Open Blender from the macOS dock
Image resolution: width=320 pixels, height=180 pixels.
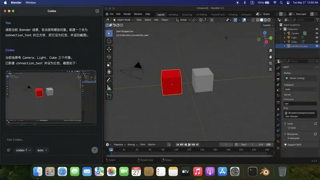point(265,172)
